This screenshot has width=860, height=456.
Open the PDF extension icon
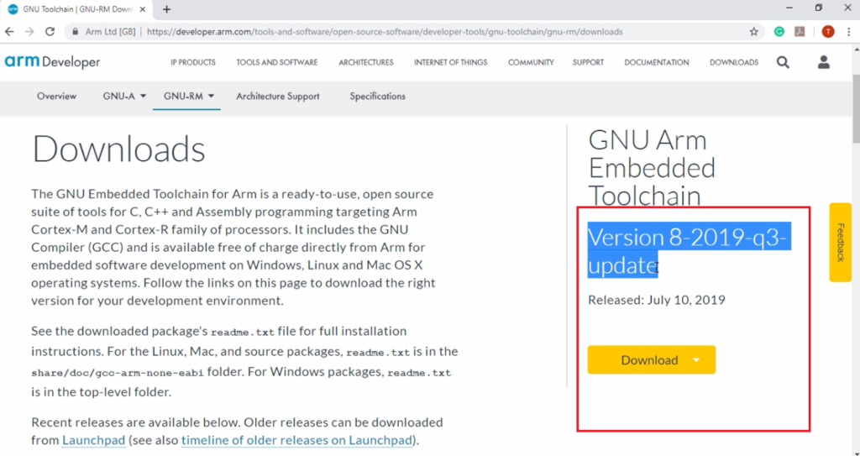800,32
